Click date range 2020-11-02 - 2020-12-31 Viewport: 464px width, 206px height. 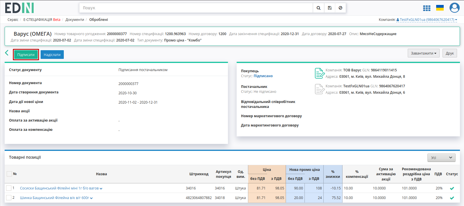(138, 102)
